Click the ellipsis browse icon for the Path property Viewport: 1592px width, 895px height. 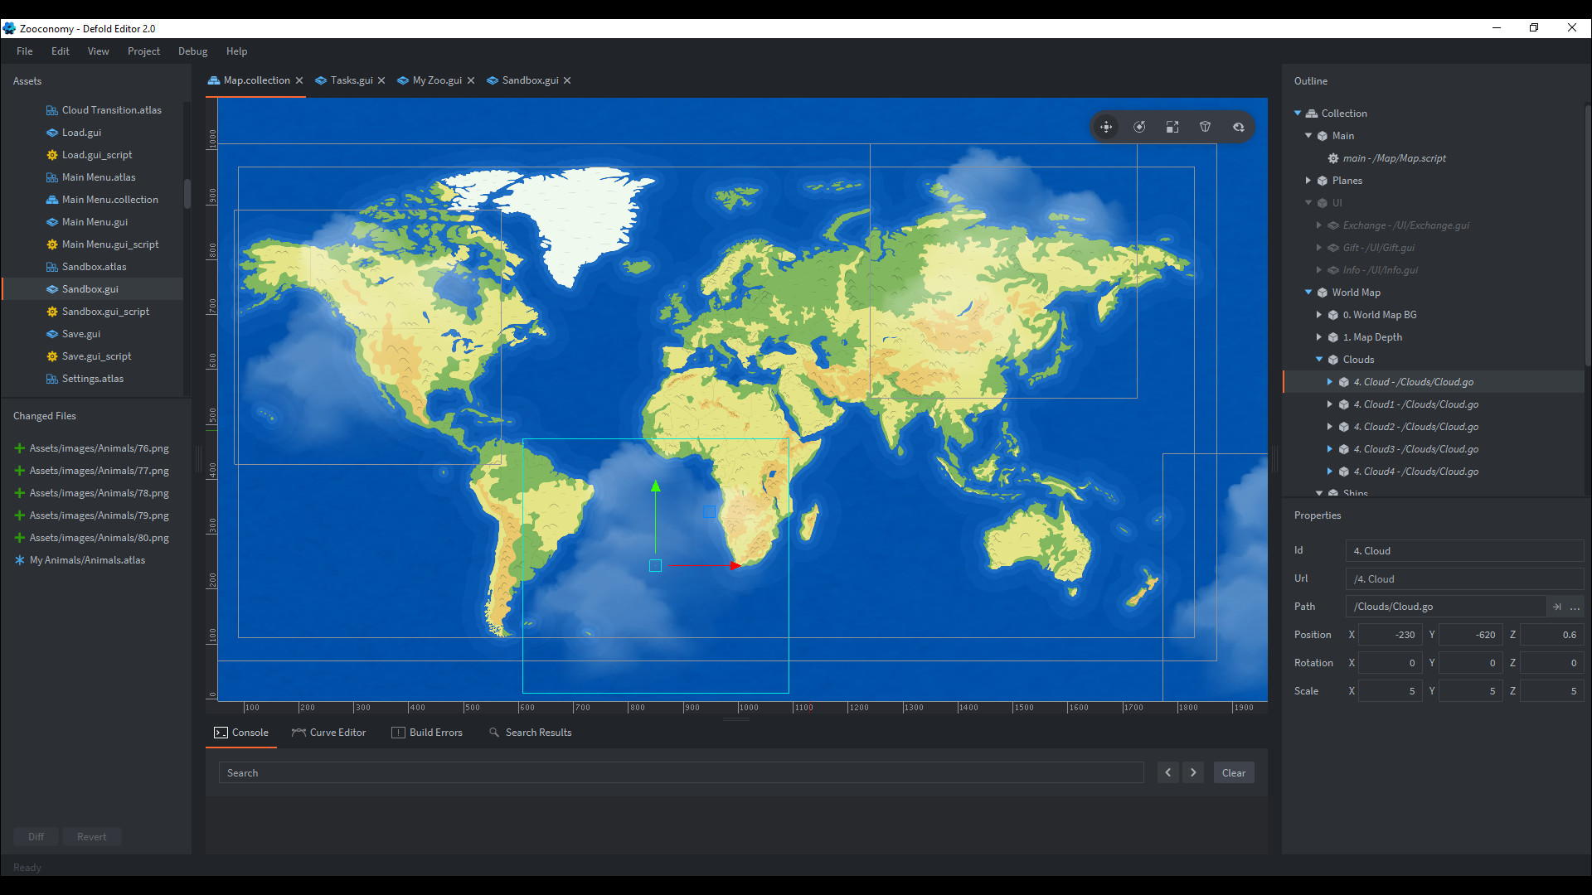coord(1575,606)
